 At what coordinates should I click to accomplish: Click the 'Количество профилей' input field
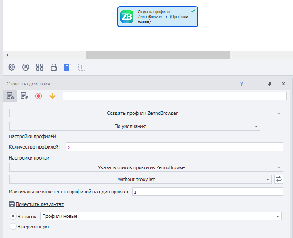coord(174,147)
